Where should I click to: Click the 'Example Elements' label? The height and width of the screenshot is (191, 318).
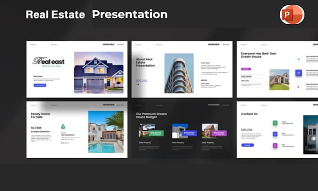(40, 131)
